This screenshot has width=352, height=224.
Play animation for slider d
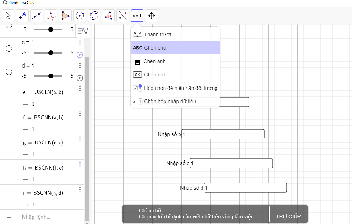coord(80,78)
